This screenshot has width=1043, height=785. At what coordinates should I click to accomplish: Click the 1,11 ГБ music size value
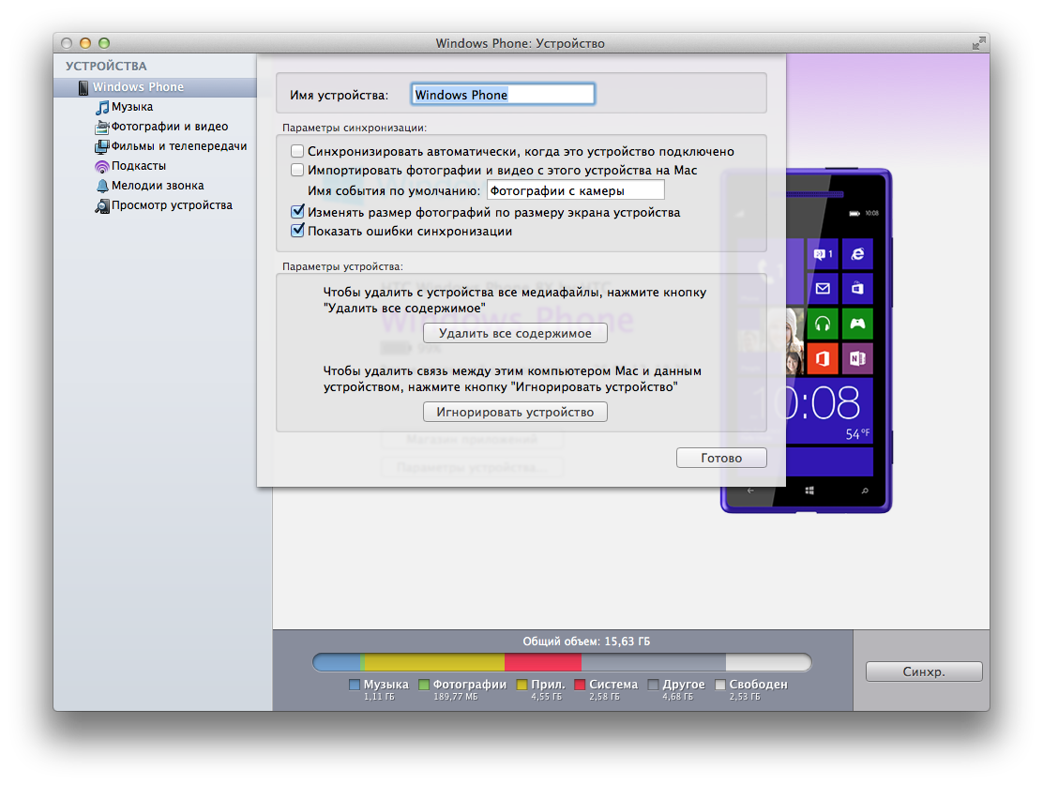click(x=379, y=697)
